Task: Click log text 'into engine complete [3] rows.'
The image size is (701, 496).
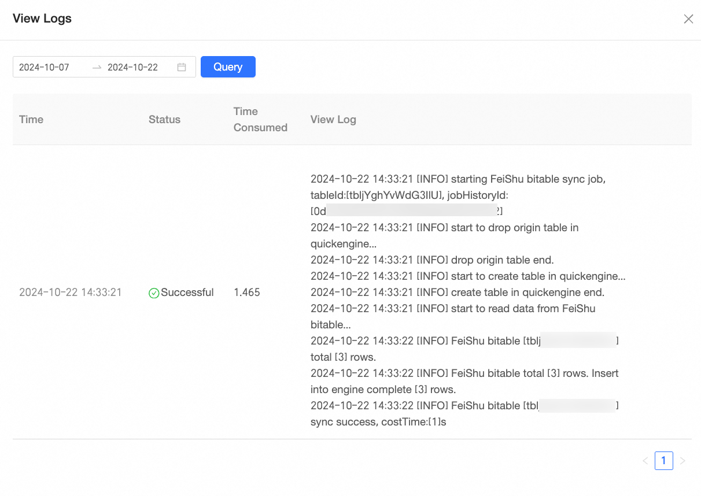Action: [383, 390]
